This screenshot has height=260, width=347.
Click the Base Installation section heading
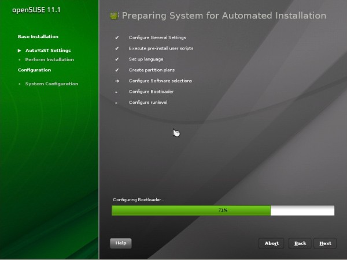(x=38, y=36)
